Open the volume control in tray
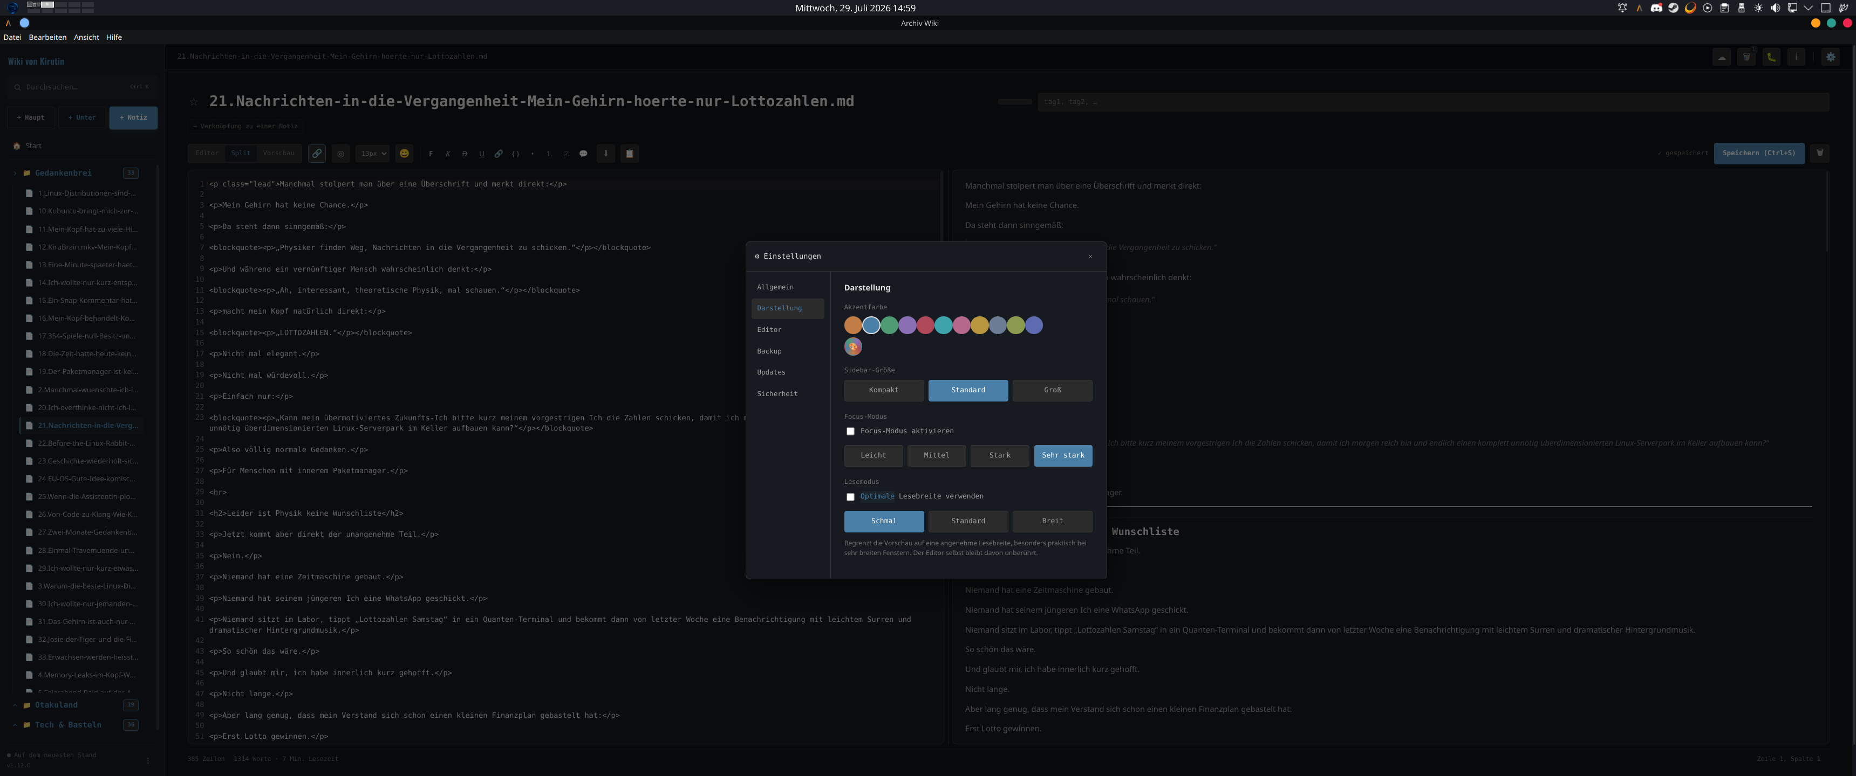This screenshot has width=1856, height=776. coord(1775,8)
